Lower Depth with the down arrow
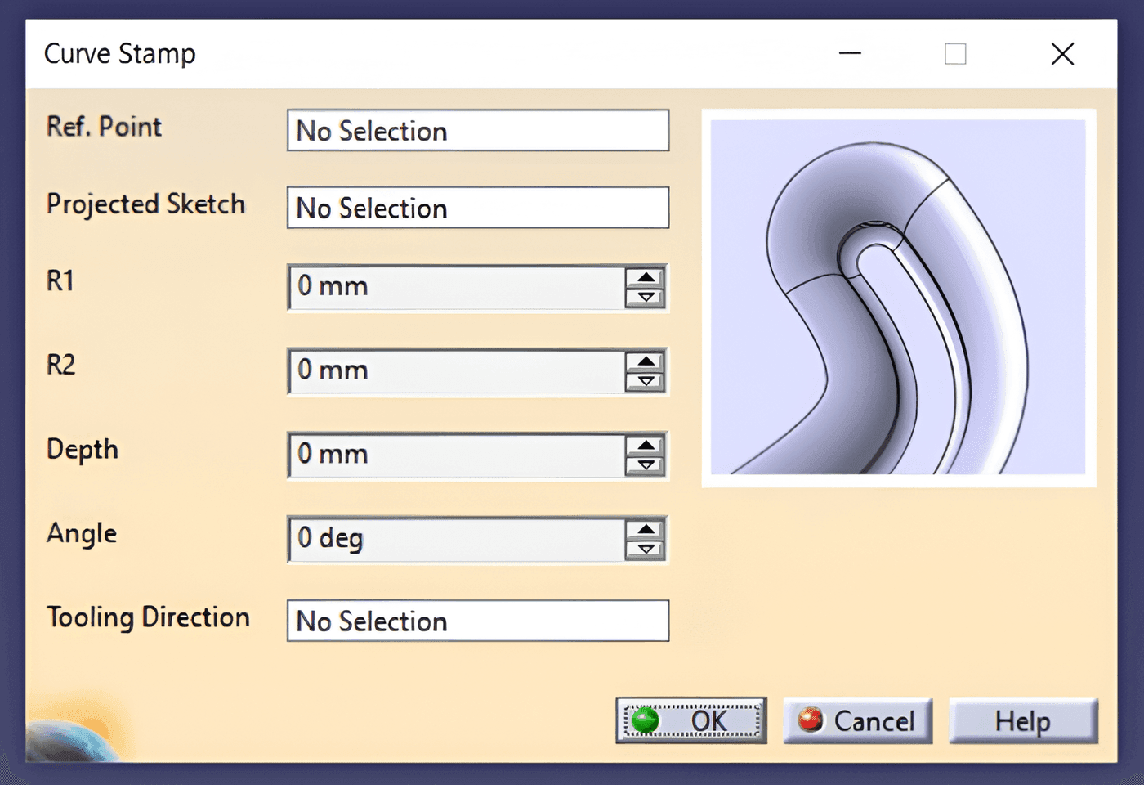The width and height of the screenshot is (1144, 785). pos(646,465)
